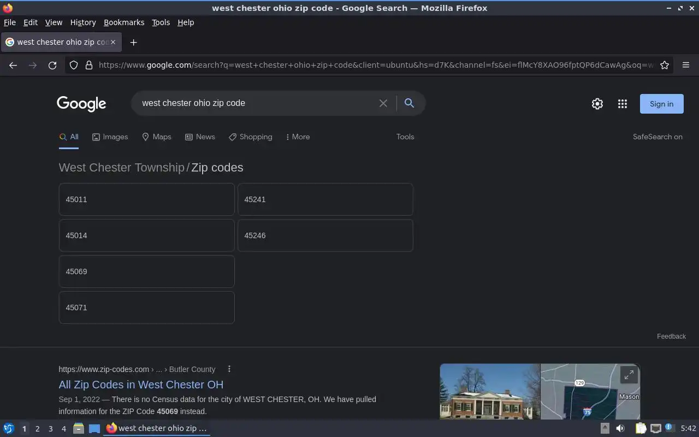Open the network icon in the system tray
Viewport: 699px width, 437px height.
[x=656, y=428]
